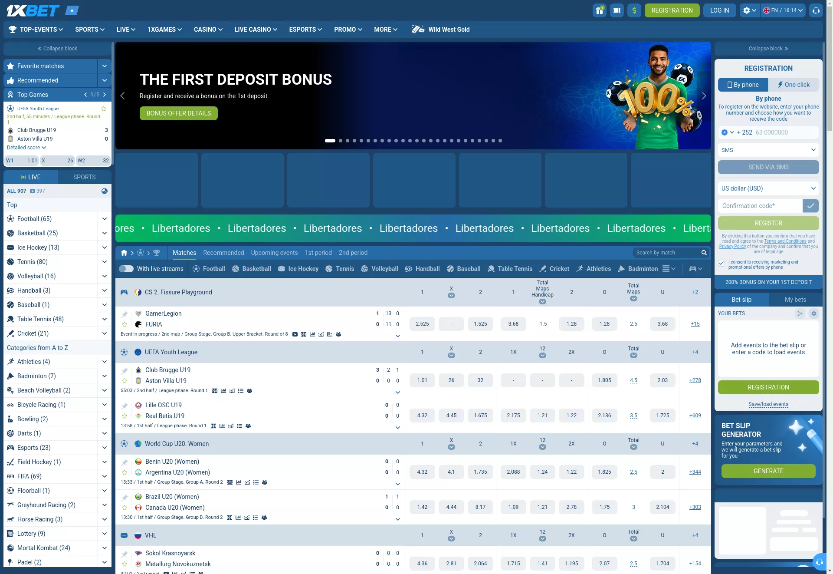Viewport: 833px width, 574px height.
Task: Show next banner with right arrow
Action: (x=704, y=96)
